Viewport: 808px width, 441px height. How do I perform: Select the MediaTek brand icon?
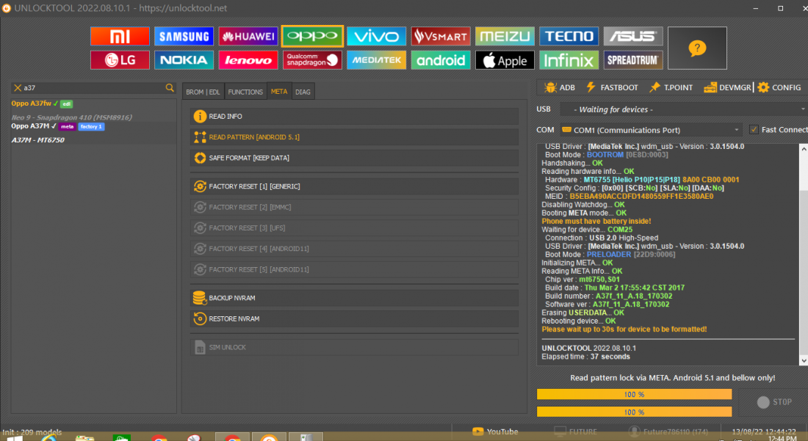point(377,60)
